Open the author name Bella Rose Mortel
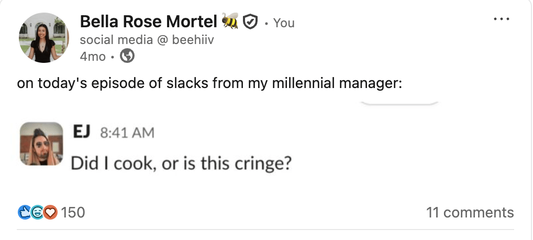The width and height of the screenshot is (533, 240). (x=148, y=22)
